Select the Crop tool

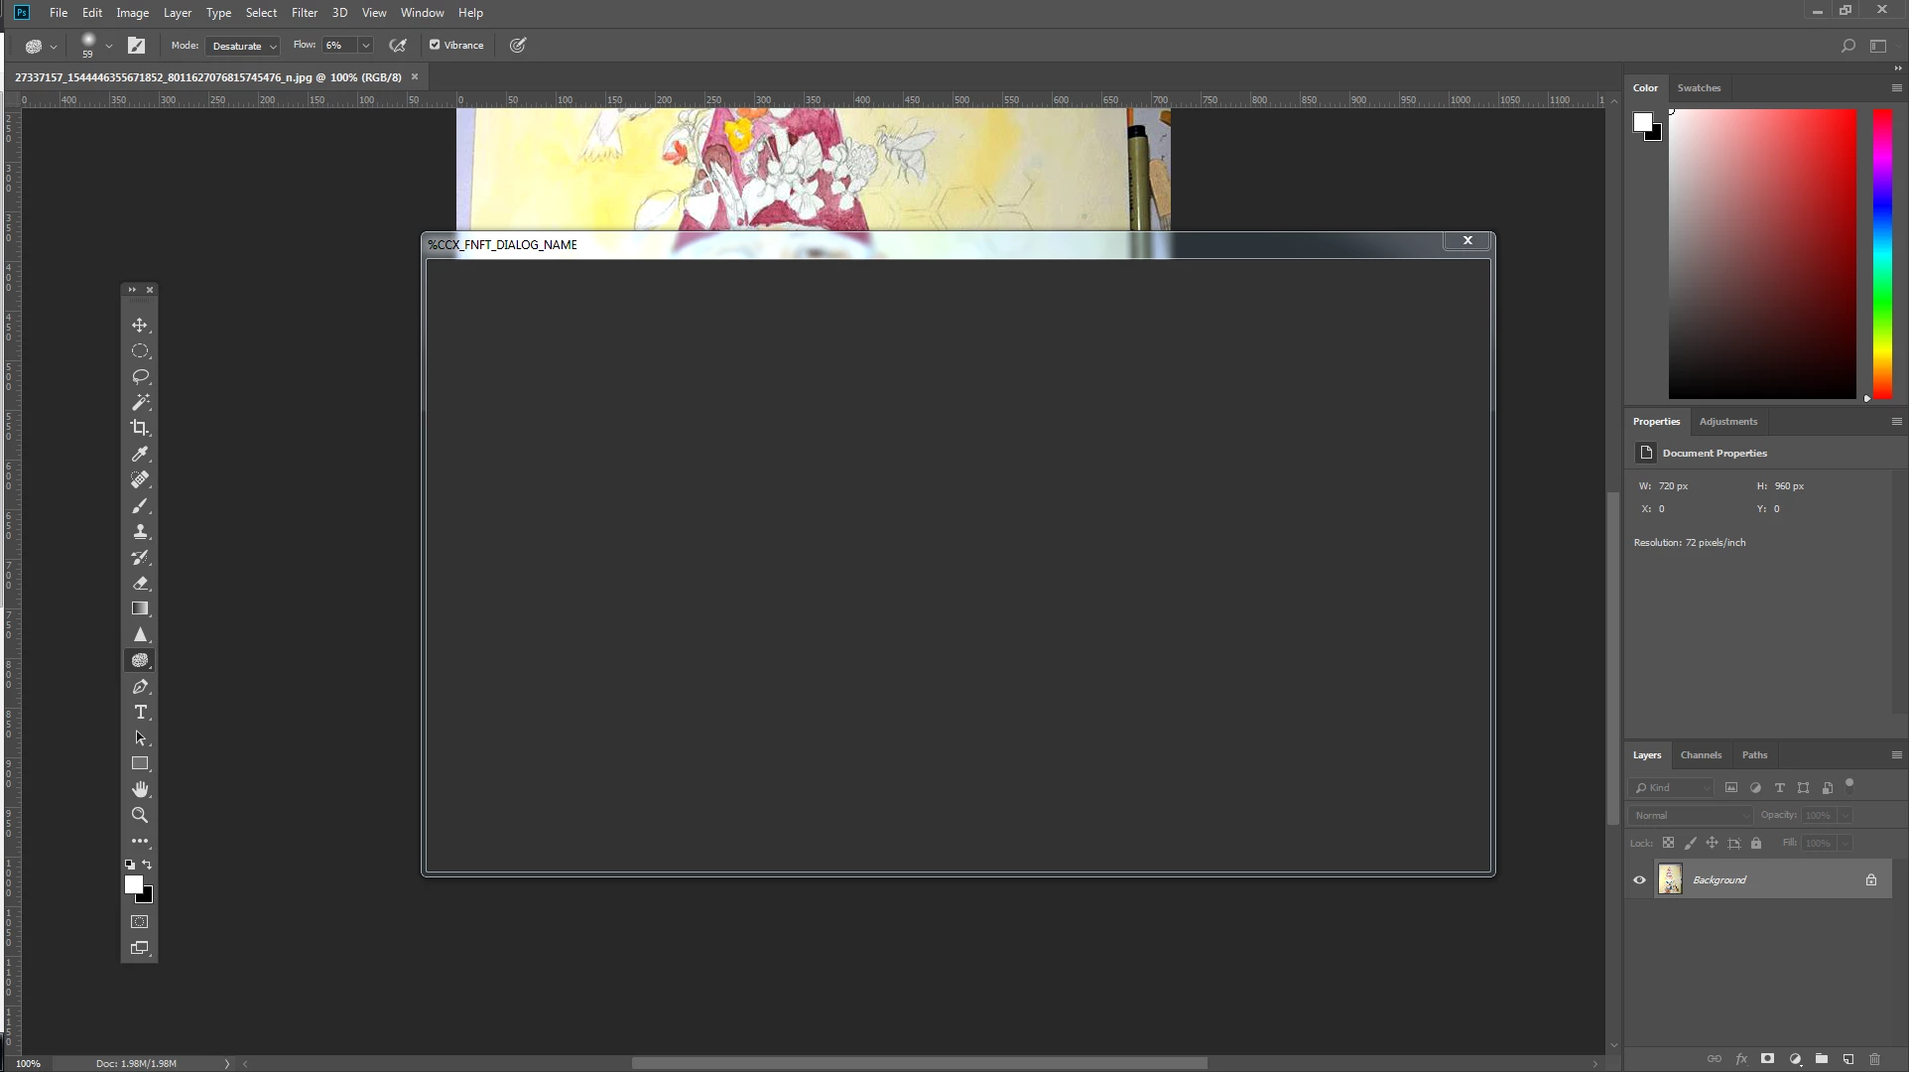140,428
